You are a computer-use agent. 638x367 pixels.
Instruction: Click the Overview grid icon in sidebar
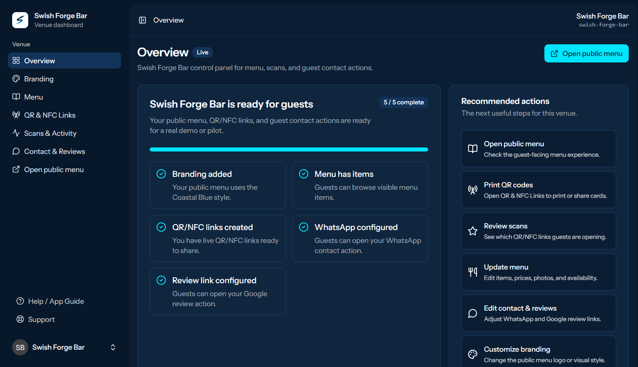point(16,60)
